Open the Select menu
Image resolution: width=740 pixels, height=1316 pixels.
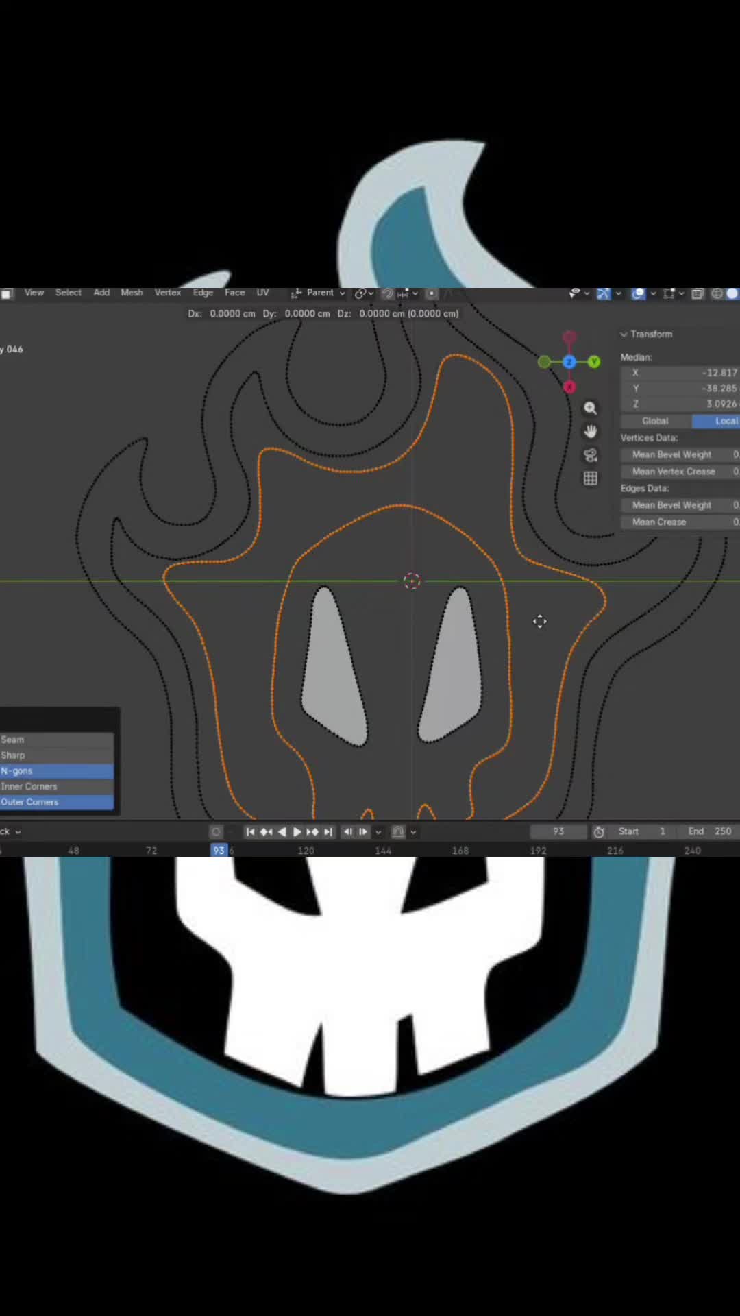(69, 293)
